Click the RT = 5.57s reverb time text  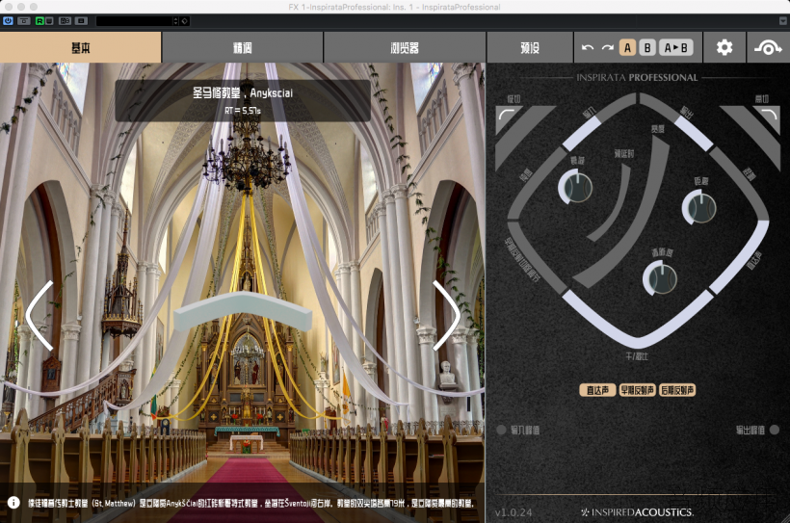click(243, 111)
